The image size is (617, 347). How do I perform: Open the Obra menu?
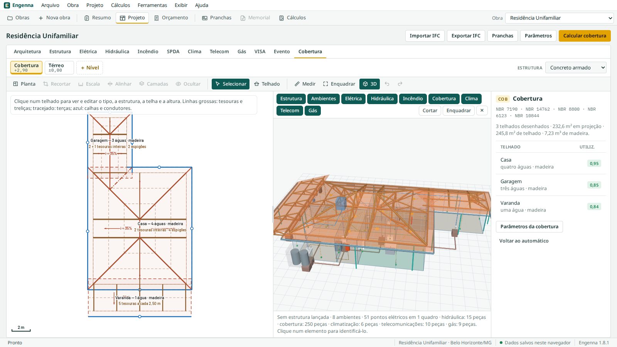pos(72,5)
